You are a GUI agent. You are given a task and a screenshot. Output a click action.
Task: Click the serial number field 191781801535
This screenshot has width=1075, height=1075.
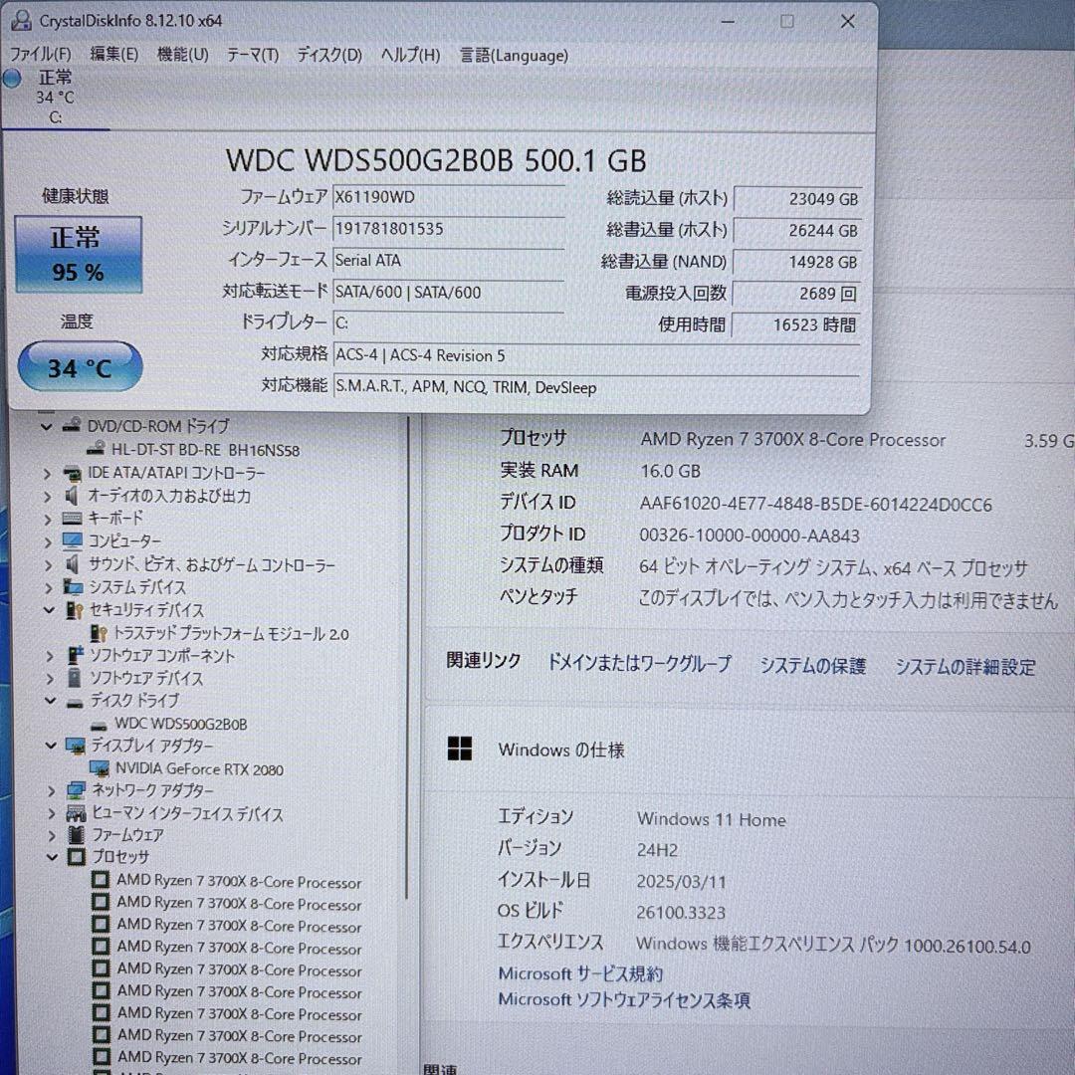tap(448, 229)
